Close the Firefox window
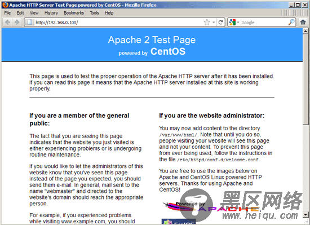310x225 pixels. click(305, 5)
